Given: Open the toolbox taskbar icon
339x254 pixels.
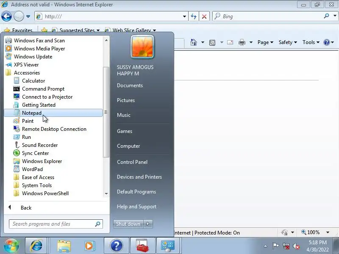Looking at the screenshot, I should coord(142,246).
